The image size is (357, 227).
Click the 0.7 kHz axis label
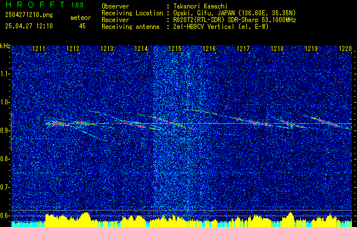(x=5, y=187)
